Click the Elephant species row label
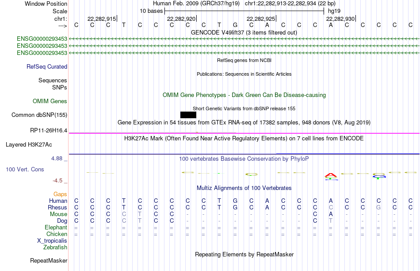 click(56, 227)
